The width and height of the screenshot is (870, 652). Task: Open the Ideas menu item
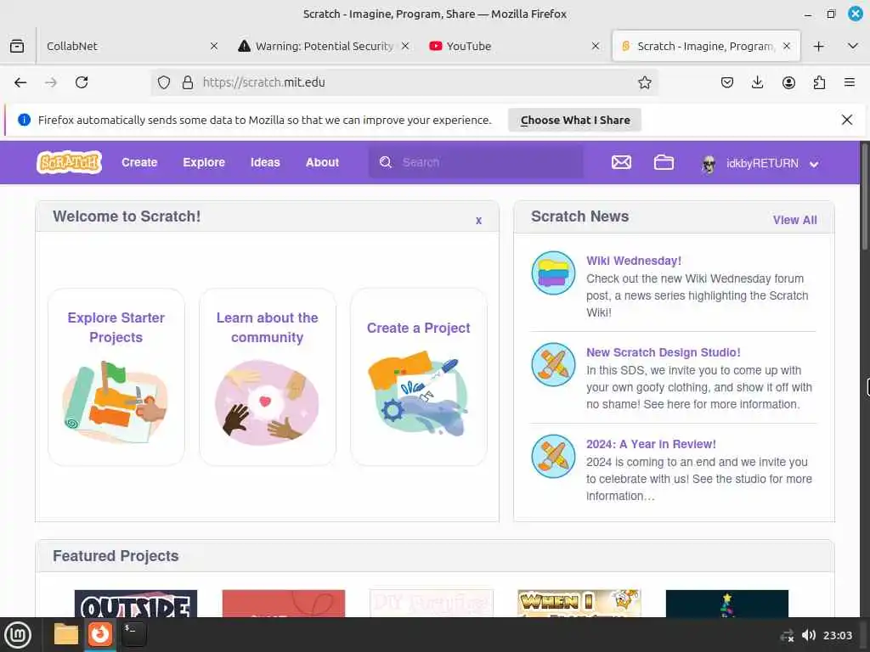coord(265,162)
